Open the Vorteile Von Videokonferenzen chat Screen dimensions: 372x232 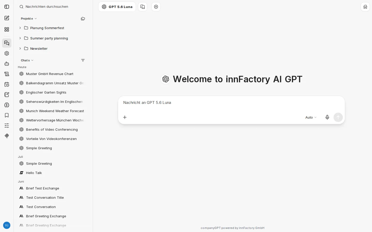[52, 139]
